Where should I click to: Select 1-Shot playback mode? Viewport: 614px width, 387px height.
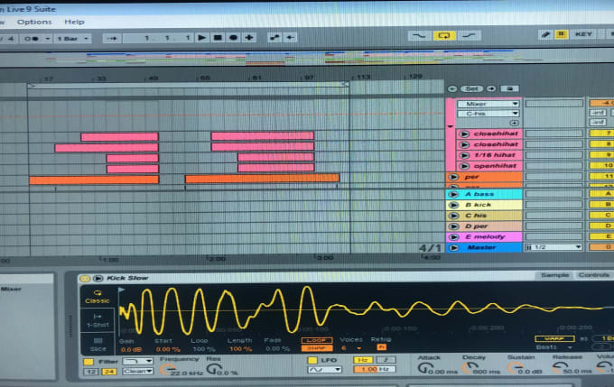(98, 321)
